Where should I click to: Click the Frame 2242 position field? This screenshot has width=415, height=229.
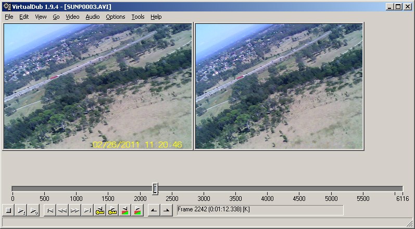[x=260, y=210]
